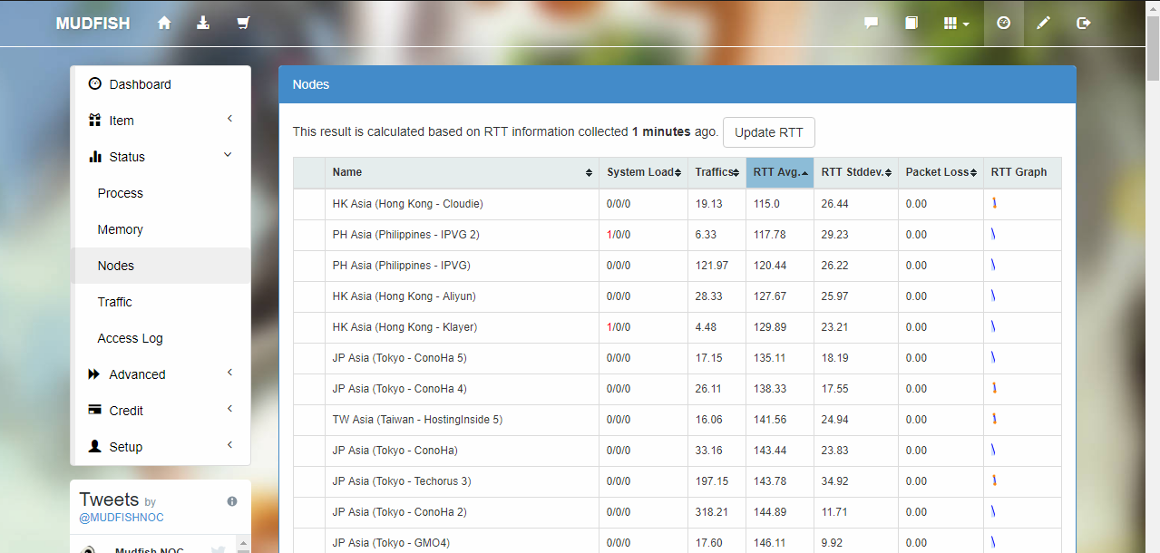Click the pencil edit icon in navbar
The height and width of the screenshot is (553, 1160).
pos(1043,24)
